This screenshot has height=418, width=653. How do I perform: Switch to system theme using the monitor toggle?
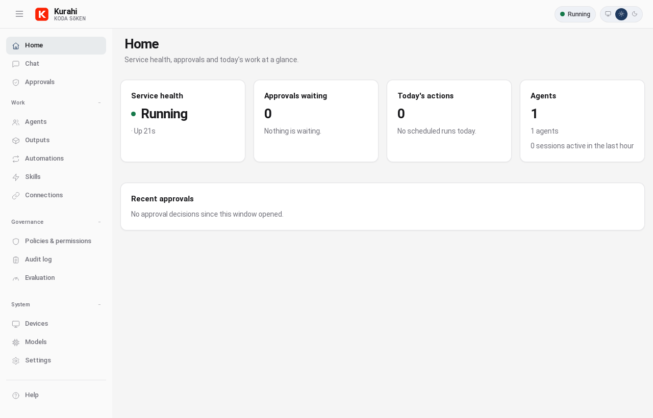coord(608,14)
